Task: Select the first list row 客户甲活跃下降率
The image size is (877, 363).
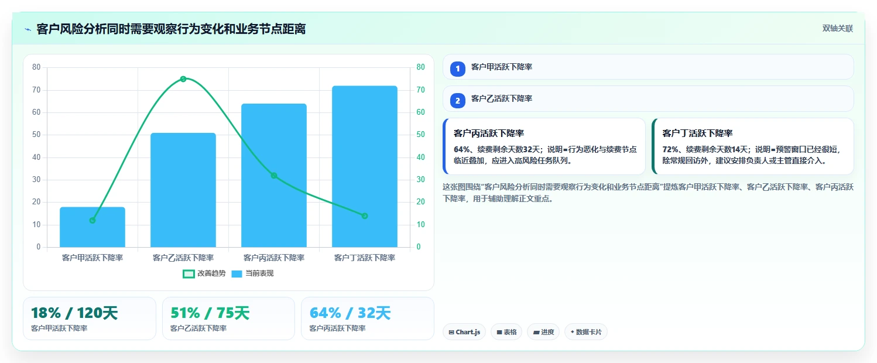Action: tap(648, 67)
